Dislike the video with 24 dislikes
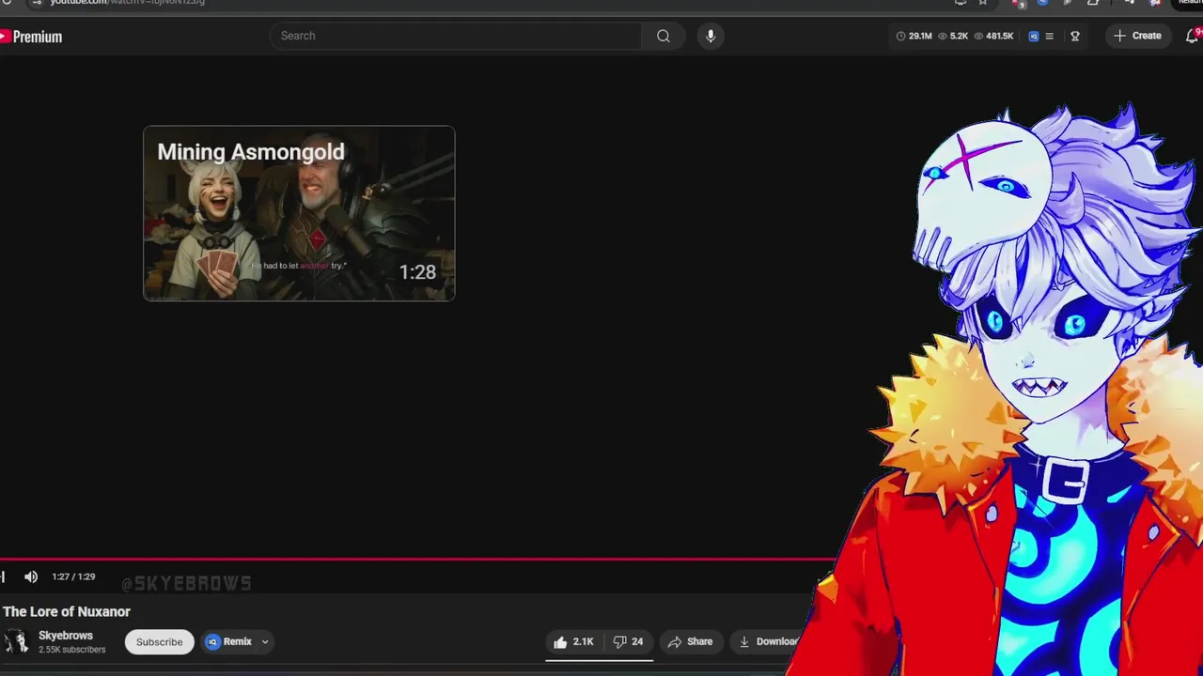Screen dimensions: 1203x676 click(x=628, y=642)
